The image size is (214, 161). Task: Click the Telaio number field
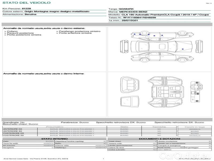click(x=132, y=17)
